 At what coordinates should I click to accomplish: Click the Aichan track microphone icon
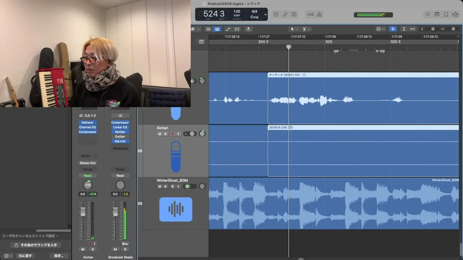point(175,156)
